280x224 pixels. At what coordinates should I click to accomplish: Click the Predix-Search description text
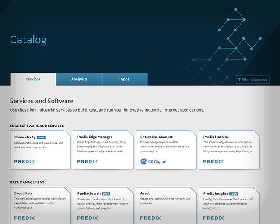point(103,204)
